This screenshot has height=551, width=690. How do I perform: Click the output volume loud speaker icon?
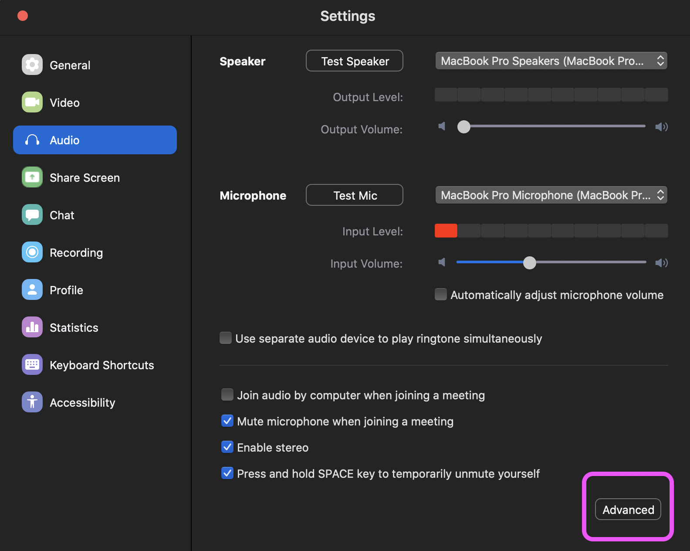661,127
